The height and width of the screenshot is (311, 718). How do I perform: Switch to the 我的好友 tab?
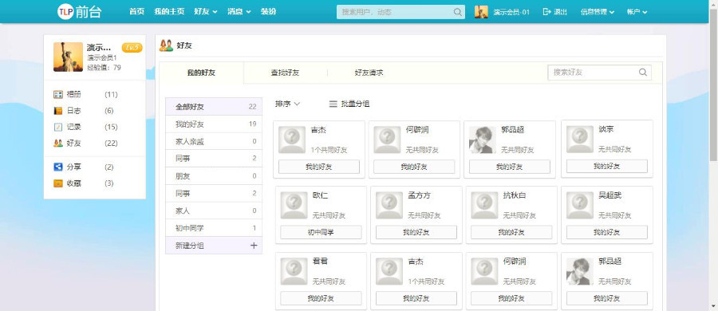click(x=202, y=73)
